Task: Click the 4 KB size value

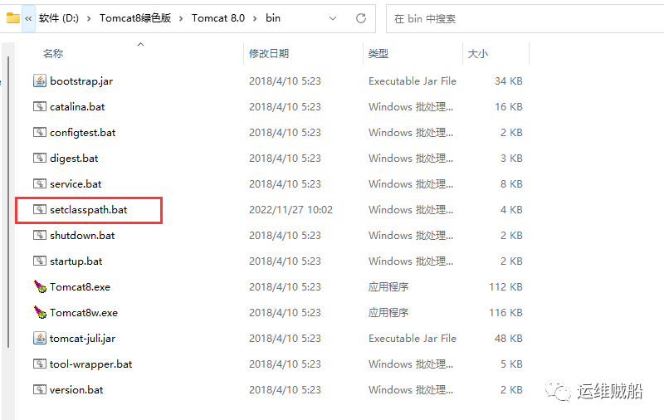Action: pyautogui.click(x=511, y=209)
